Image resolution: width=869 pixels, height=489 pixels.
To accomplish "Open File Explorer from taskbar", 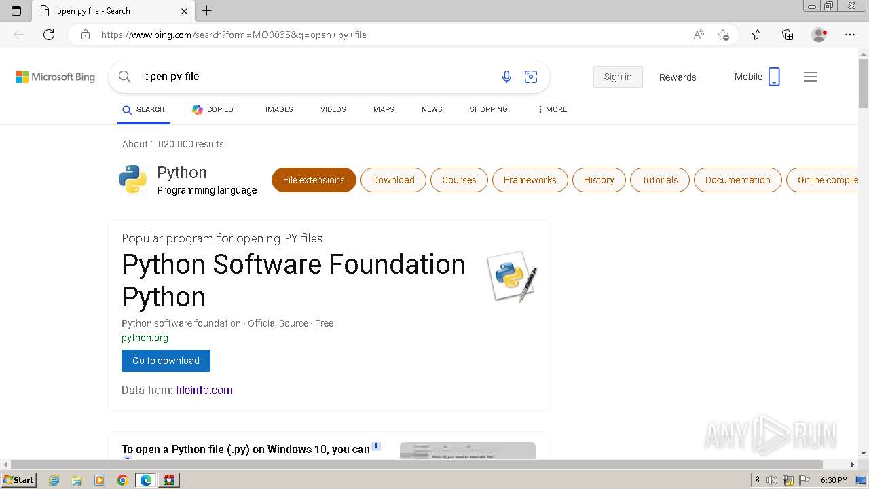I will (77, 480).
